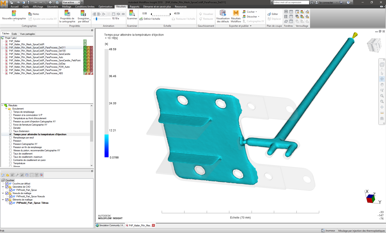Viewport: 386px width, 233px height.
Task: Open Propriétés de la cartographie
Action: coord(67,13)
